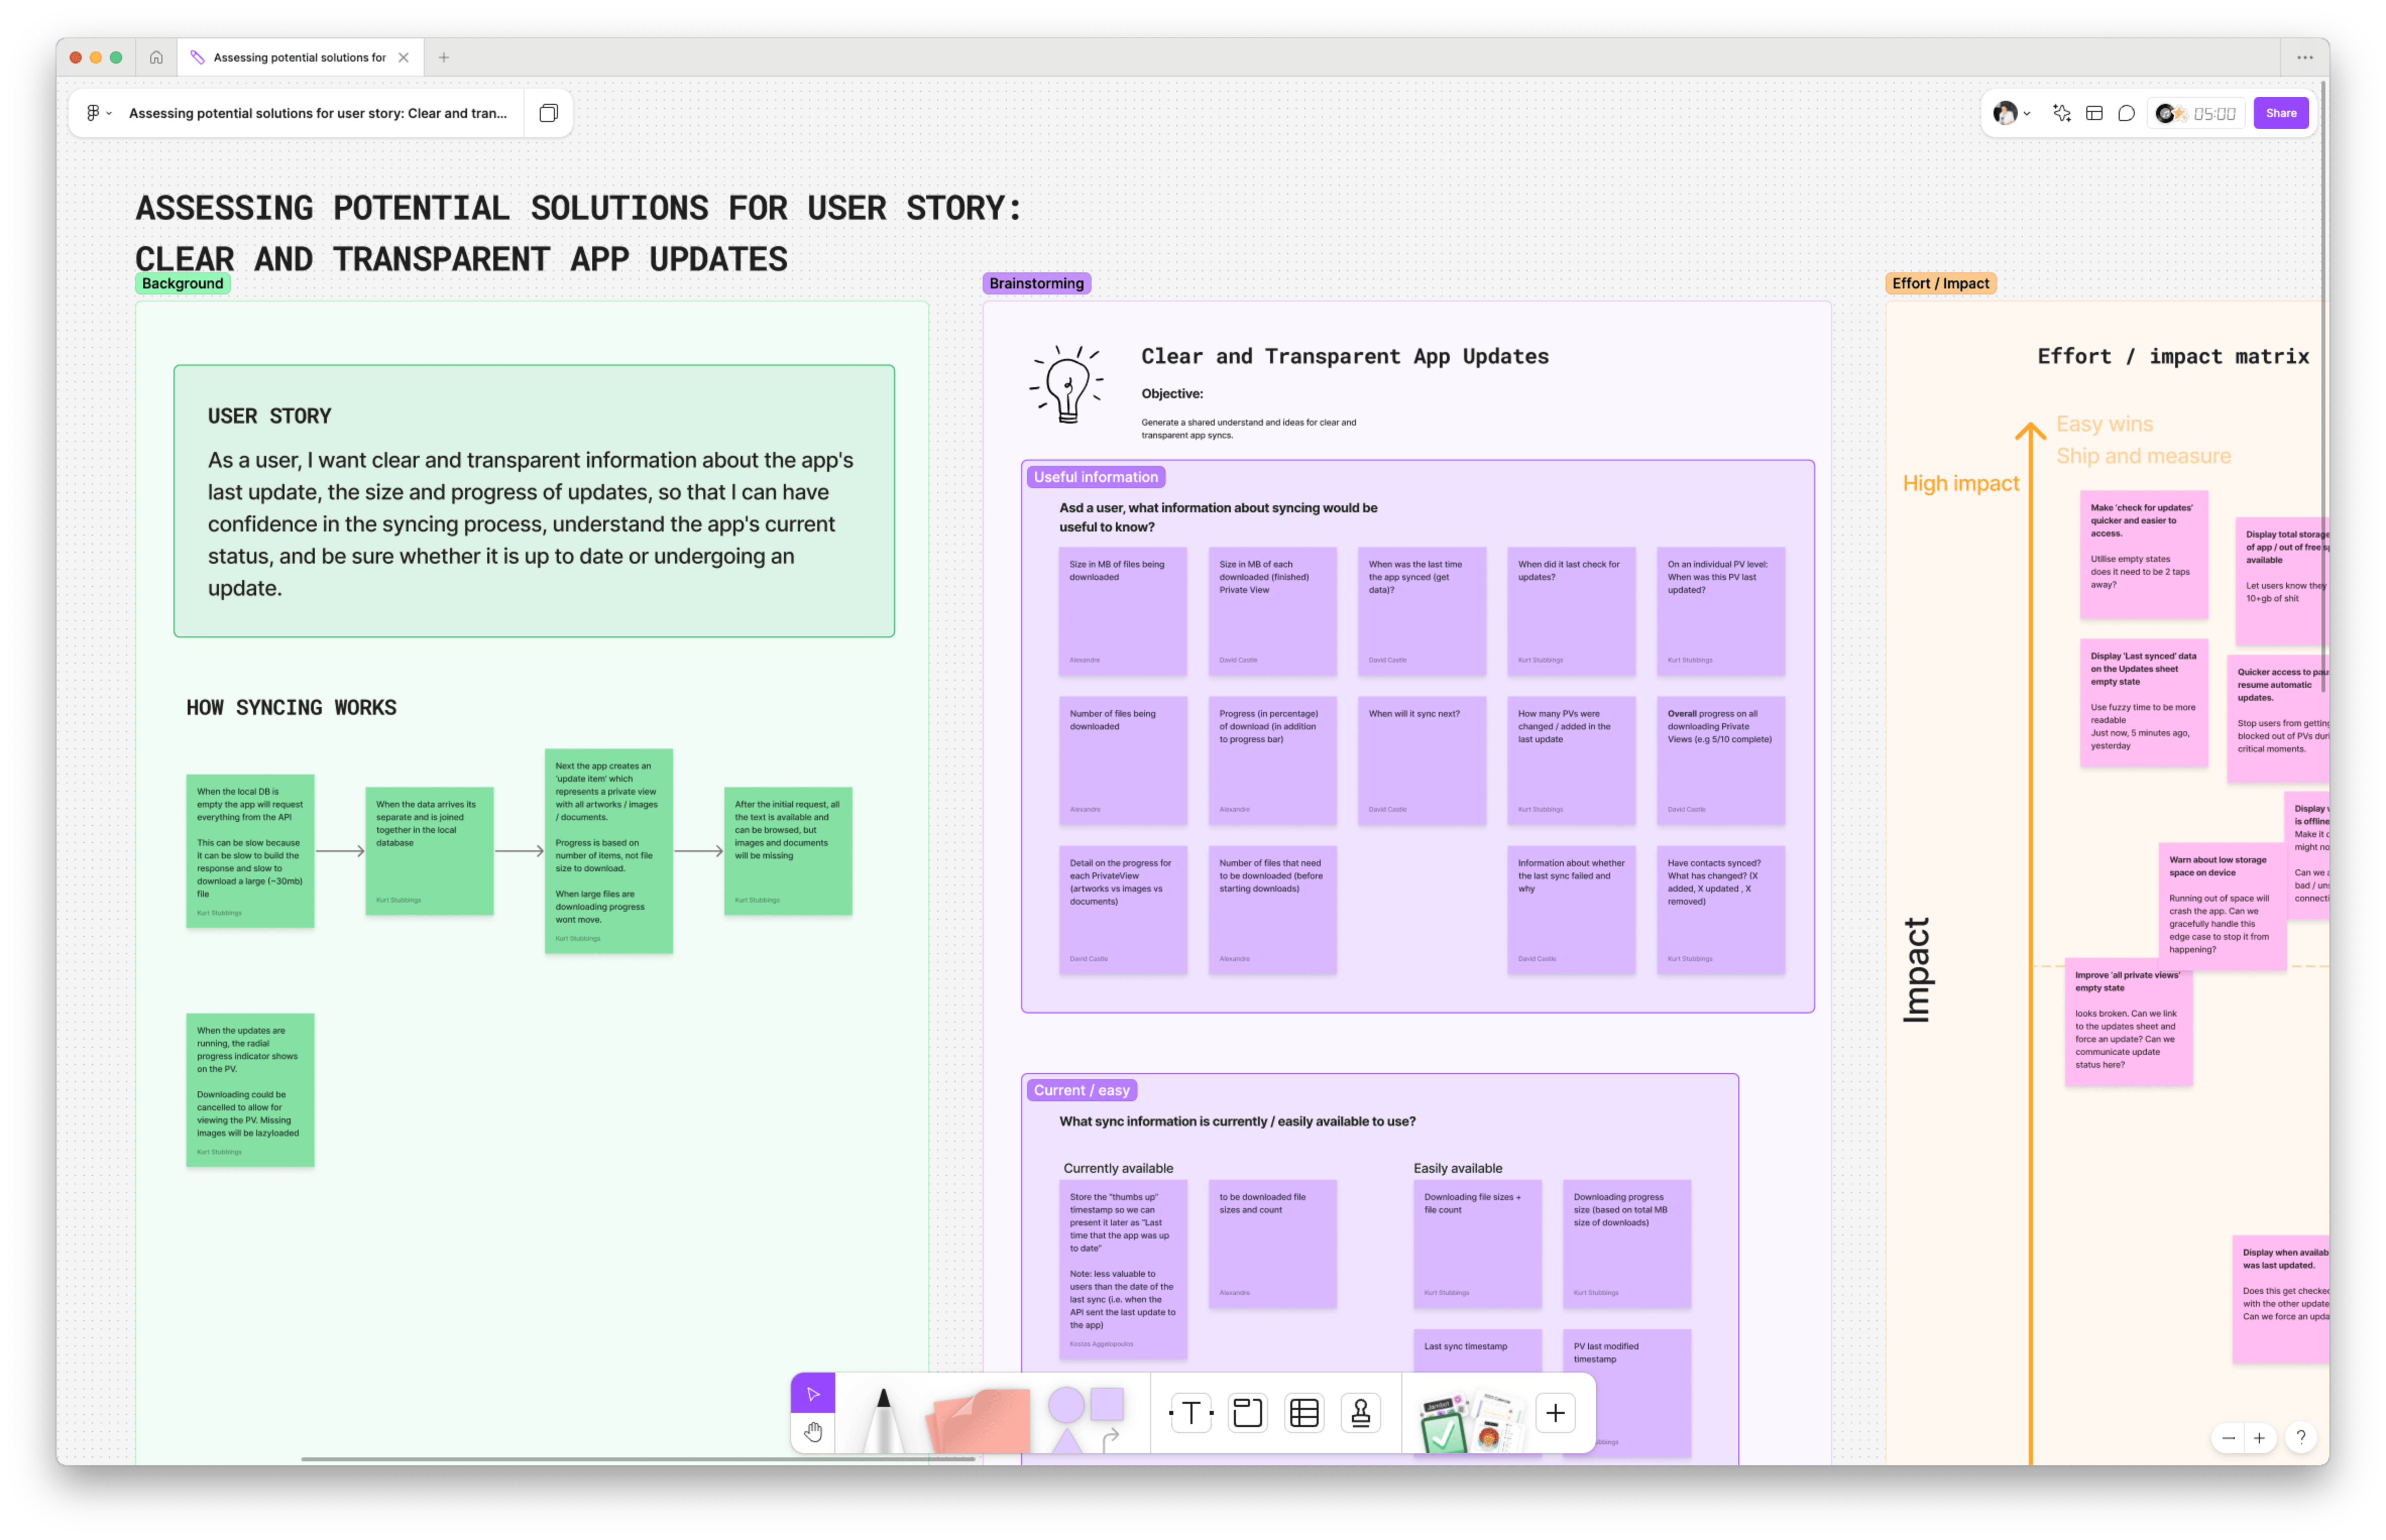Open the Figma main menu dropdown

(x=98, y=113)
